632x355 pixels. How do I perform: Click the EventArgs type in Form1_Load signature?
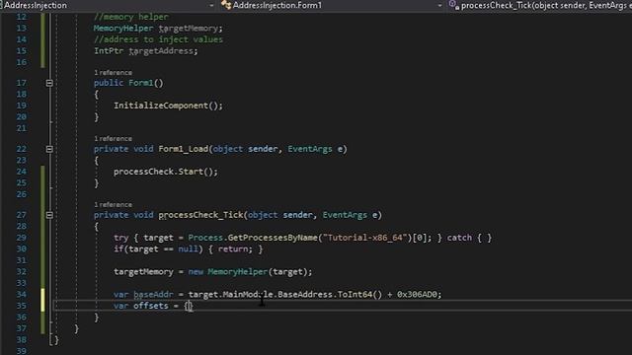click(310, 149)
